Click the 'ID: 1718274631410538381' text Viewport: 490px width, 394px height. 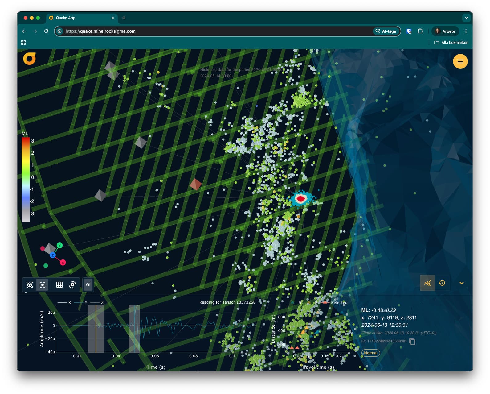pos(384,341)
